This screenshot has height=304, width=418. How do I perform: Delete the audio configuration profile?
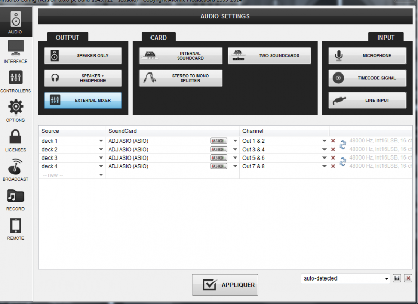coord(408,278)
